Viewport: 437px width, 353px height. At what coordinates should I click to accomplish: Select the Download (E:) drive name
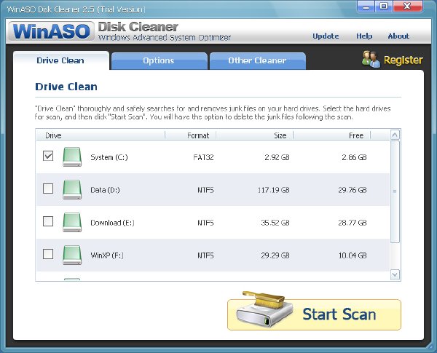point(112,223)
